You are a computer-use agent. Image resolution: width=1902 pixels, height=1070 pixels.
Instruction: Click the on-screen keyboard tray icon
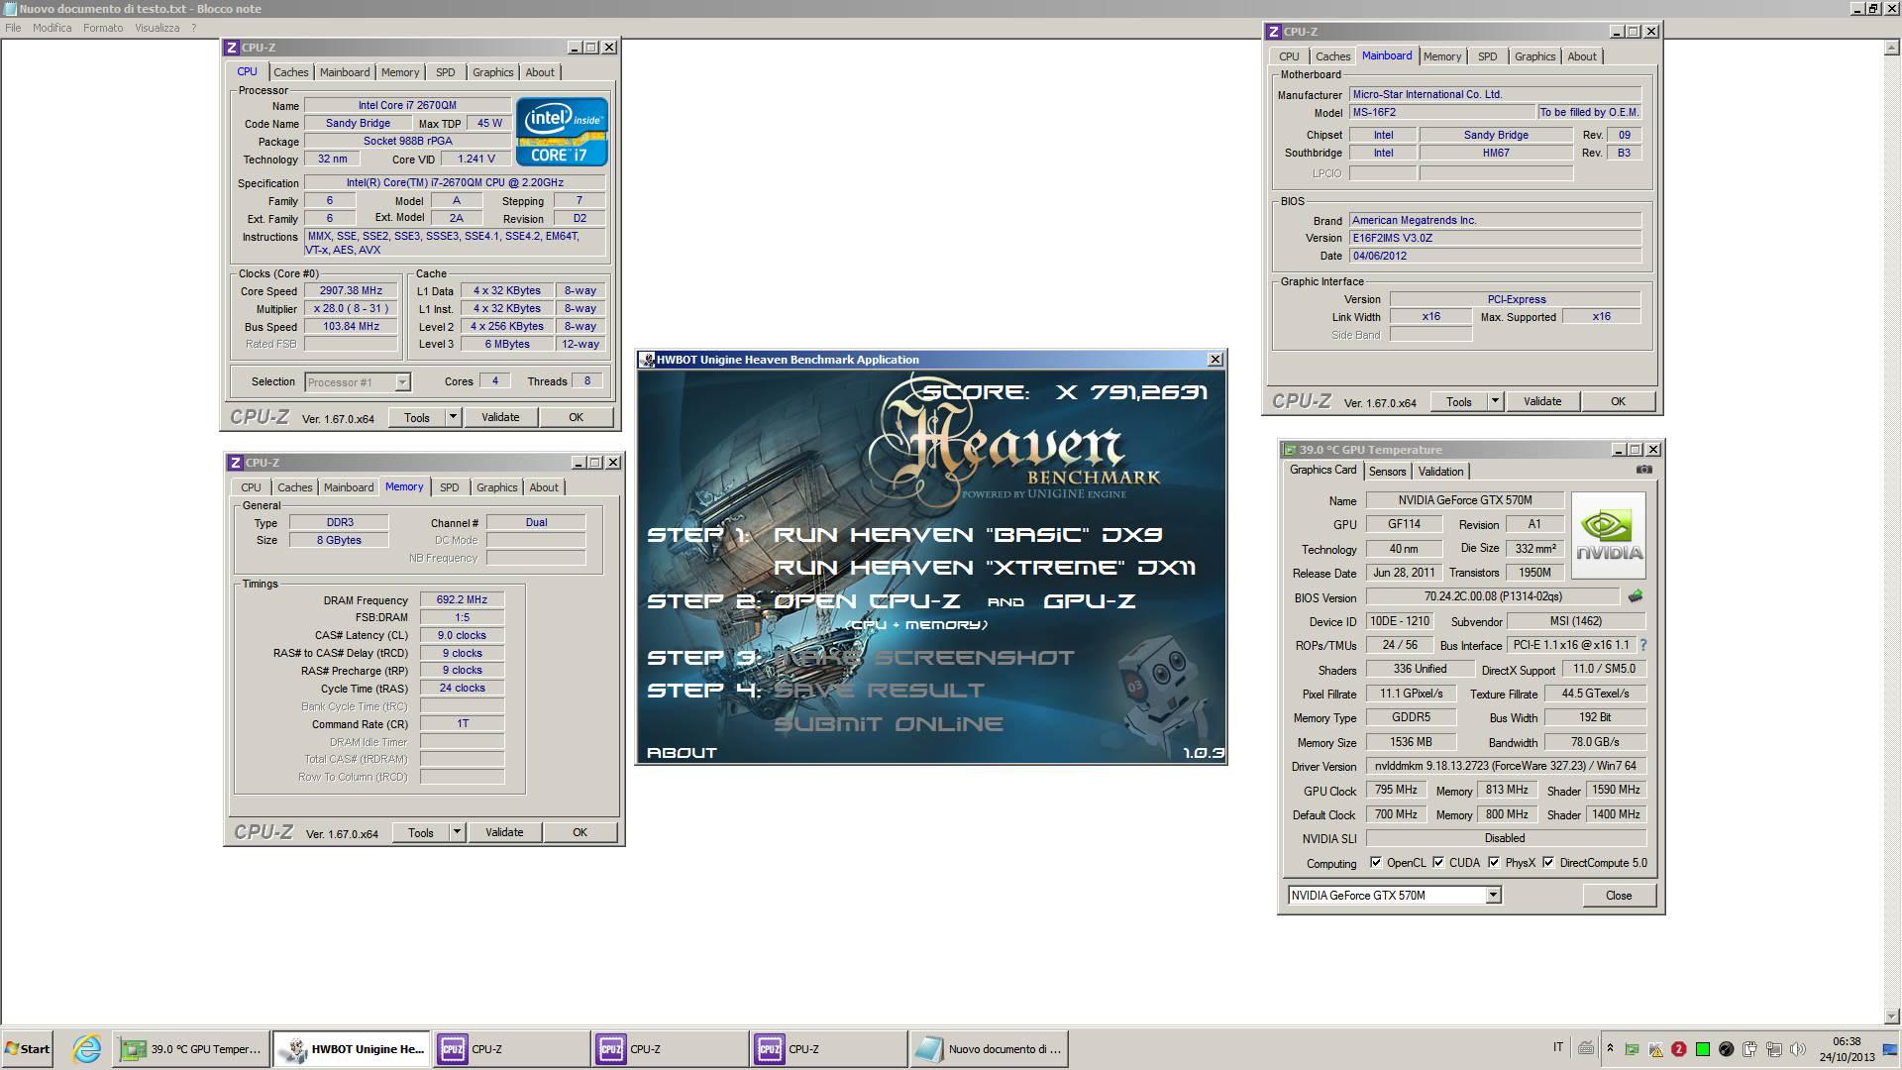[1585, 1048]
